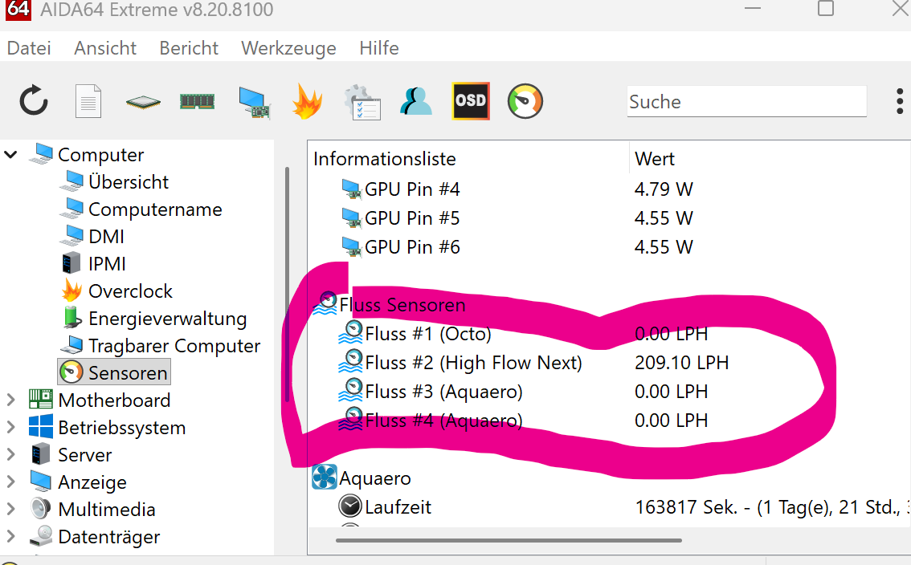Click the Wert column header

pos(655,159)
